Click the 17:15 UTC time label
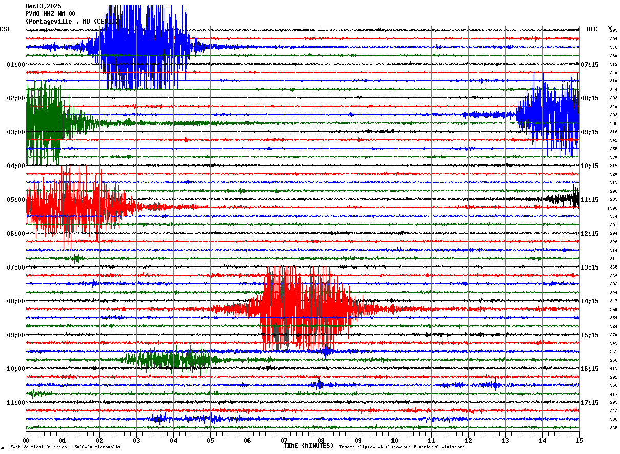The height and width of the screenshot is (454, 620). coord(590,403)
